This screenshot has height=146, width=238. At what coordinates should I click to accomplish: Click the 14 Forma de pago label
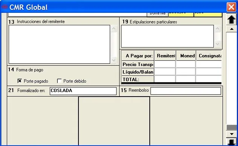click(x=26, y=70)
